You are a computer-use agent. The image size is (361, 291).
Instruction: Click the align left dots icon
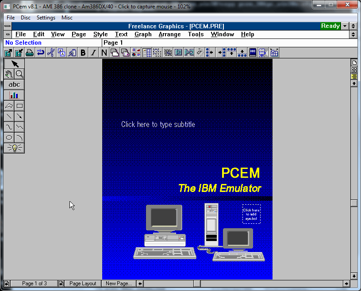210,53
